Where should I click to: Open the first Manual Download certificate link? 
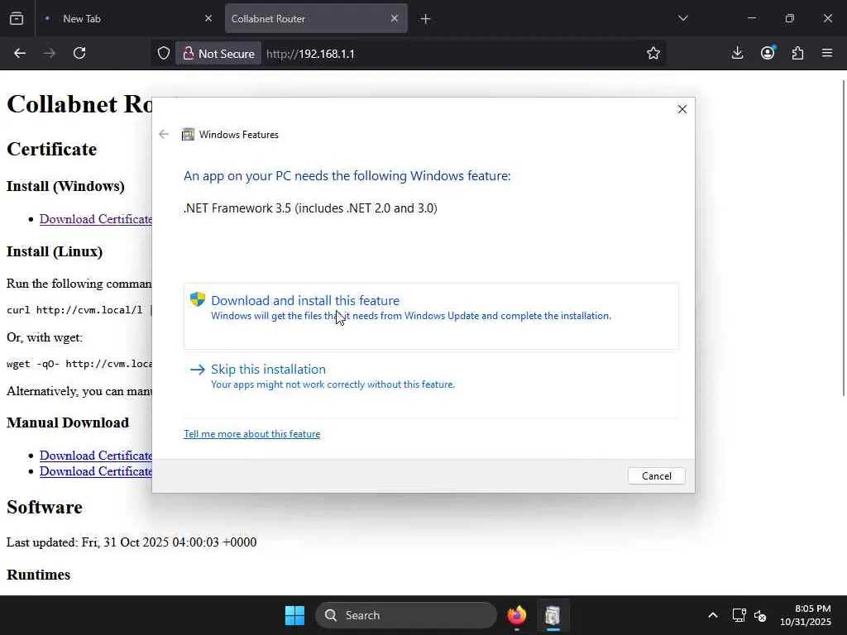click(96, 456)
